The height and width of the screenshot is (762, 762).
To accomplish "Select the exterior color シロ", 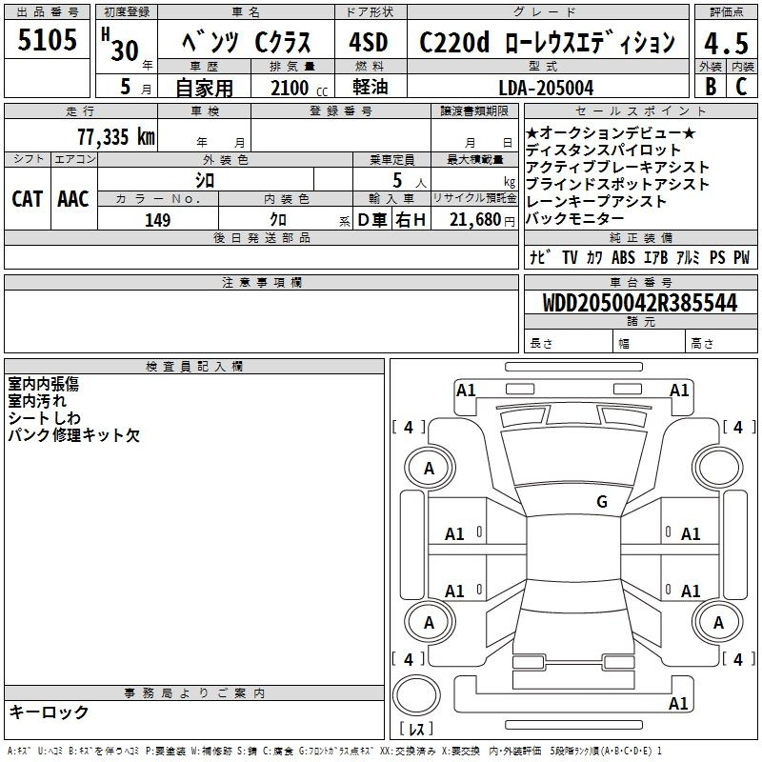I will coord(205,180).
